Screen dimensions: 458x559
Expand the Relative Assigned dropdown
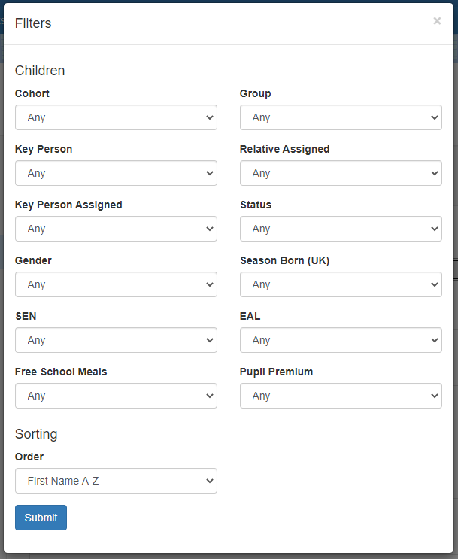pyautogui.click(x=341, y=173)
